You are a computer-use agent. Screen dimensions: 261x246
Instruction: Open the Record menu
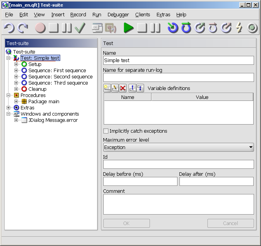(x=78, y=15)
